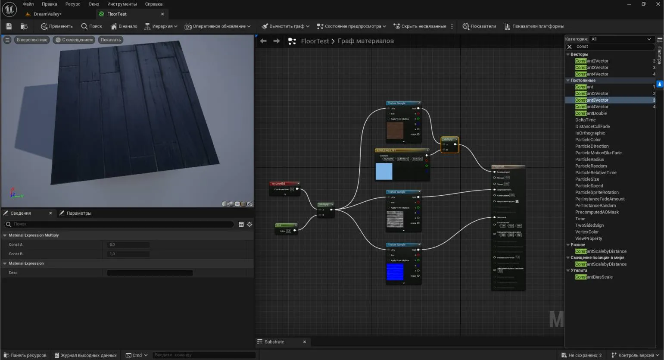Click the Панель ресурсов button

tap(25, 355)
